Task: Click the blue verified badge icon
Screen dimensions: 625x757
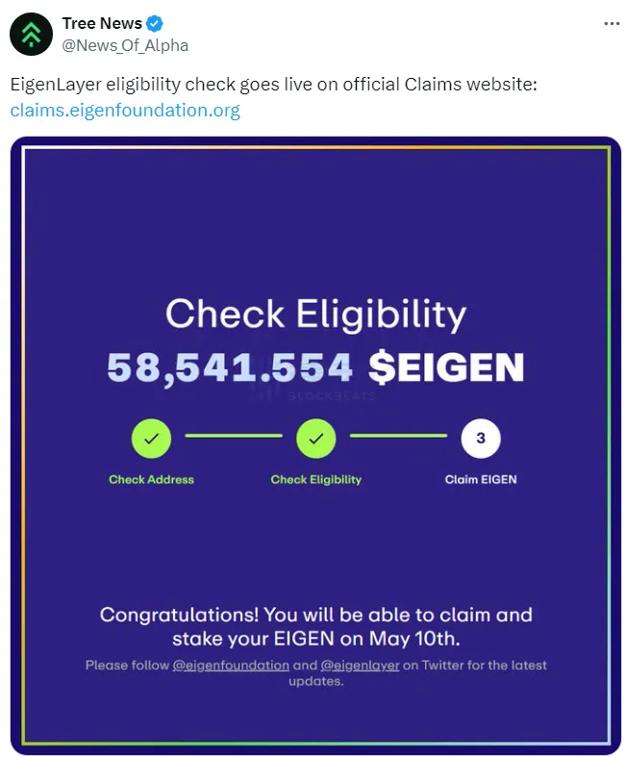Action: [155, 23]
